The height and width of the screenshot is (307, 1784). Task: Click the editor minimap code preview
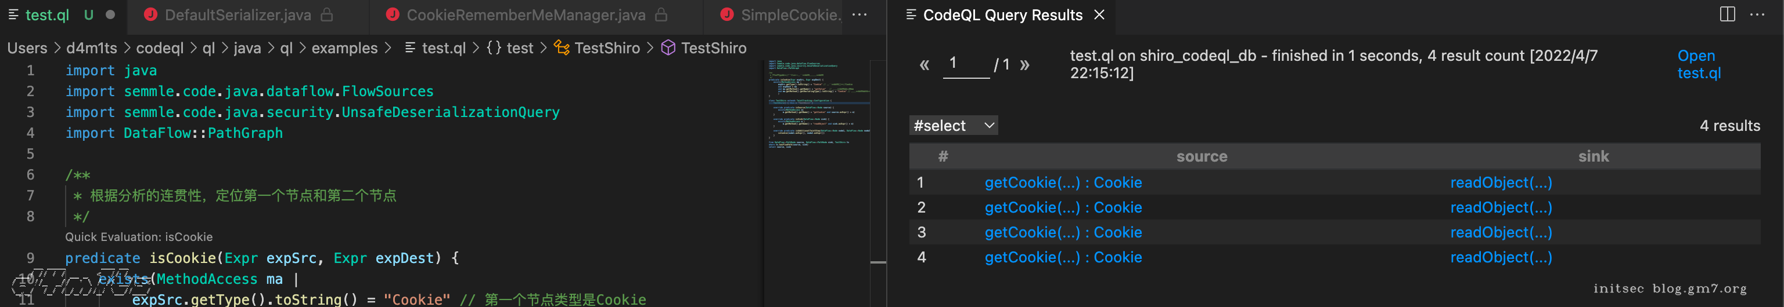pos(817,104)
